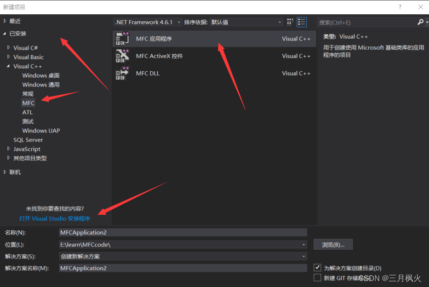Open the 位置 path dropdown arrow
This screenshot has height=287, width=429.
303,245
